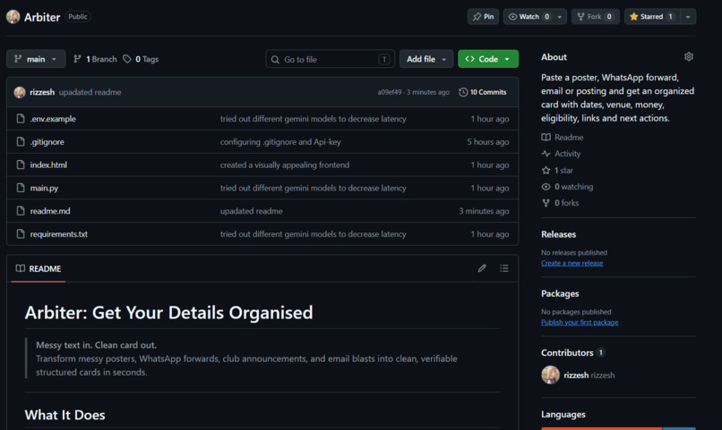Focus the Go to file search field

[x=331, y=59]
